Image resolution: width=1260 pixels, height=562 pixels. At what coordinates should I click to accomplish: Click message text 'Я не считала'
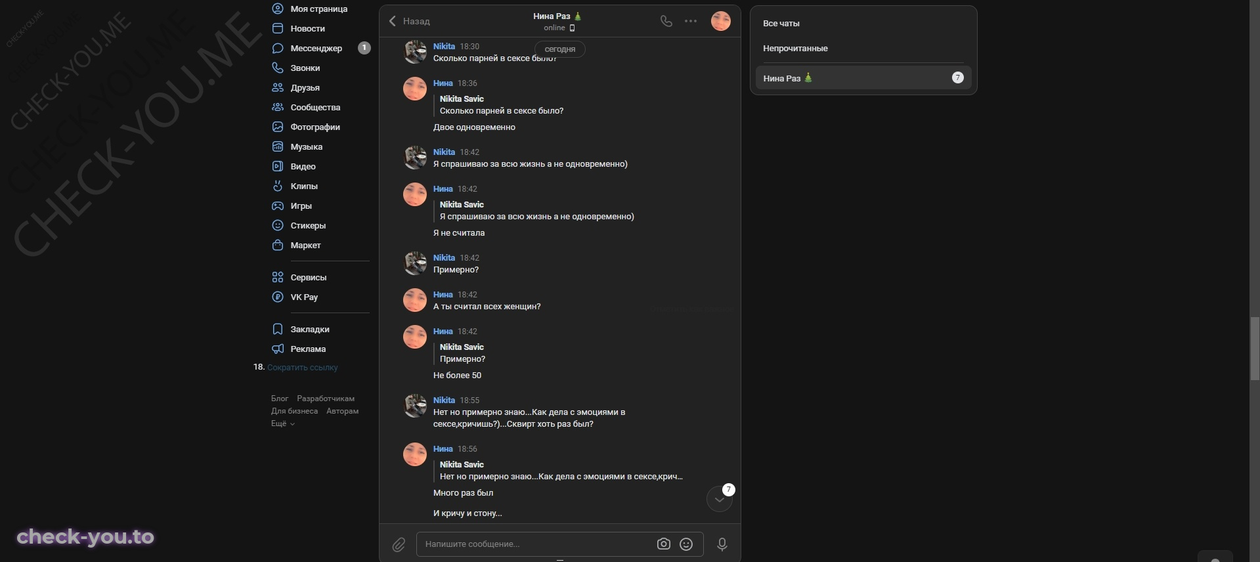click(x=459, y=233)
